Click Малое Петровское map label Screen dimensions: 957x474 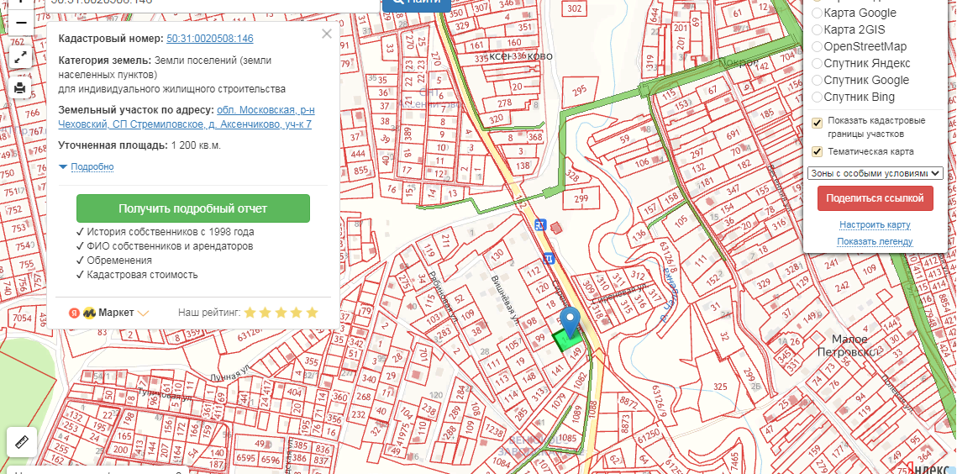pyautogui.click(x=847, y=345)
